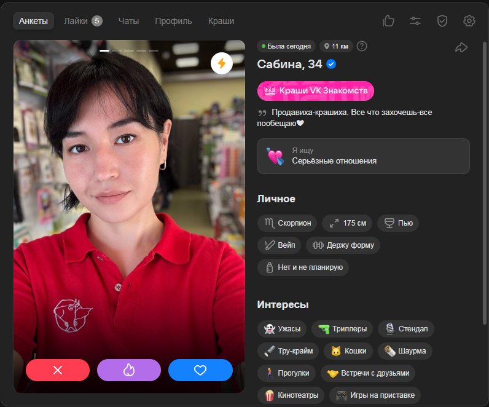Viewport: 489px width, 407px height.
Task: Click the Продавиха-крашиха bio quote text
Action: (345, 117)
